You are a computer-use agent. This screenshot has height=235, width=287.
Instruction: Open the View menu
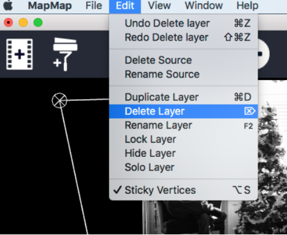coord(159,6)
